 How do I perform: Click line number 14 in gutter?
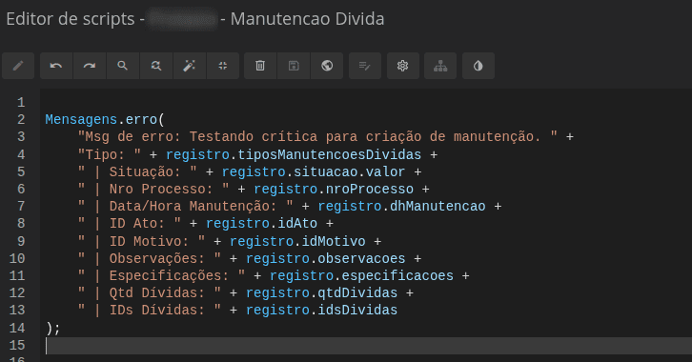tap(17, 328)
